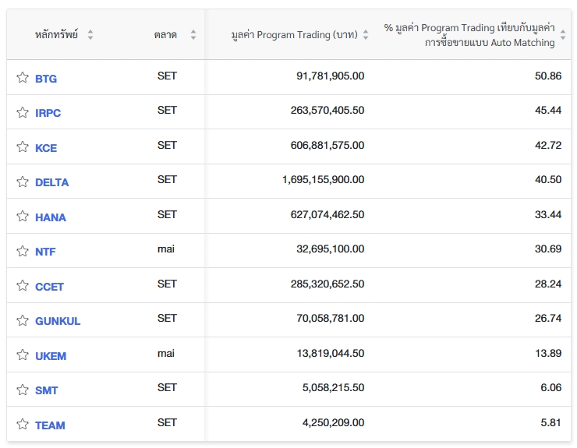Open the BTG stock link

tap(46, 79)
